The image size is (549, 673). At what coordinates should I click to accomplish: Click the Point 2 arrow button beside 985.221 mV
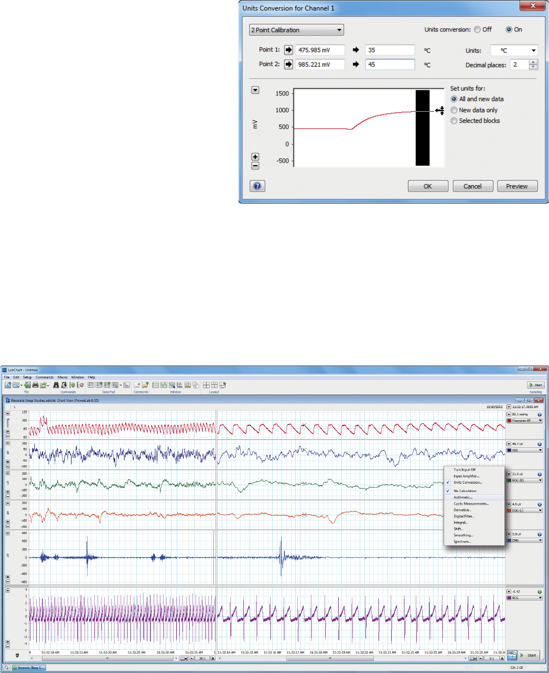[288, 65]
